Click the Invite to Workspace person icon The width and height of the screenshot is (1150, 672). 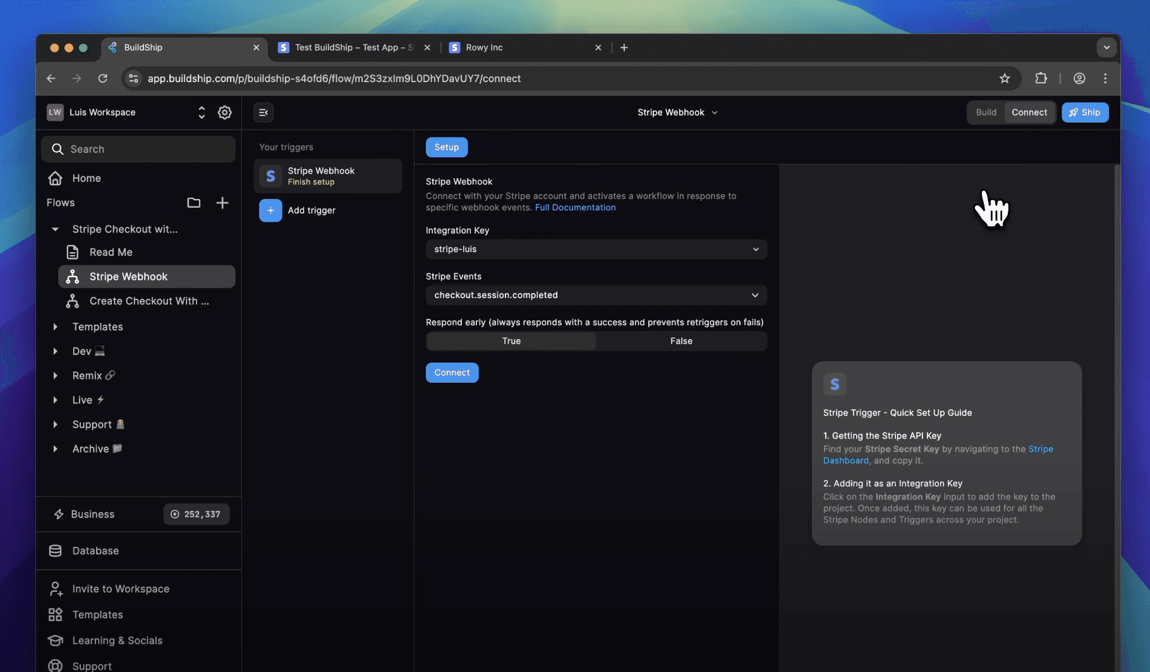tap(56, 589)
